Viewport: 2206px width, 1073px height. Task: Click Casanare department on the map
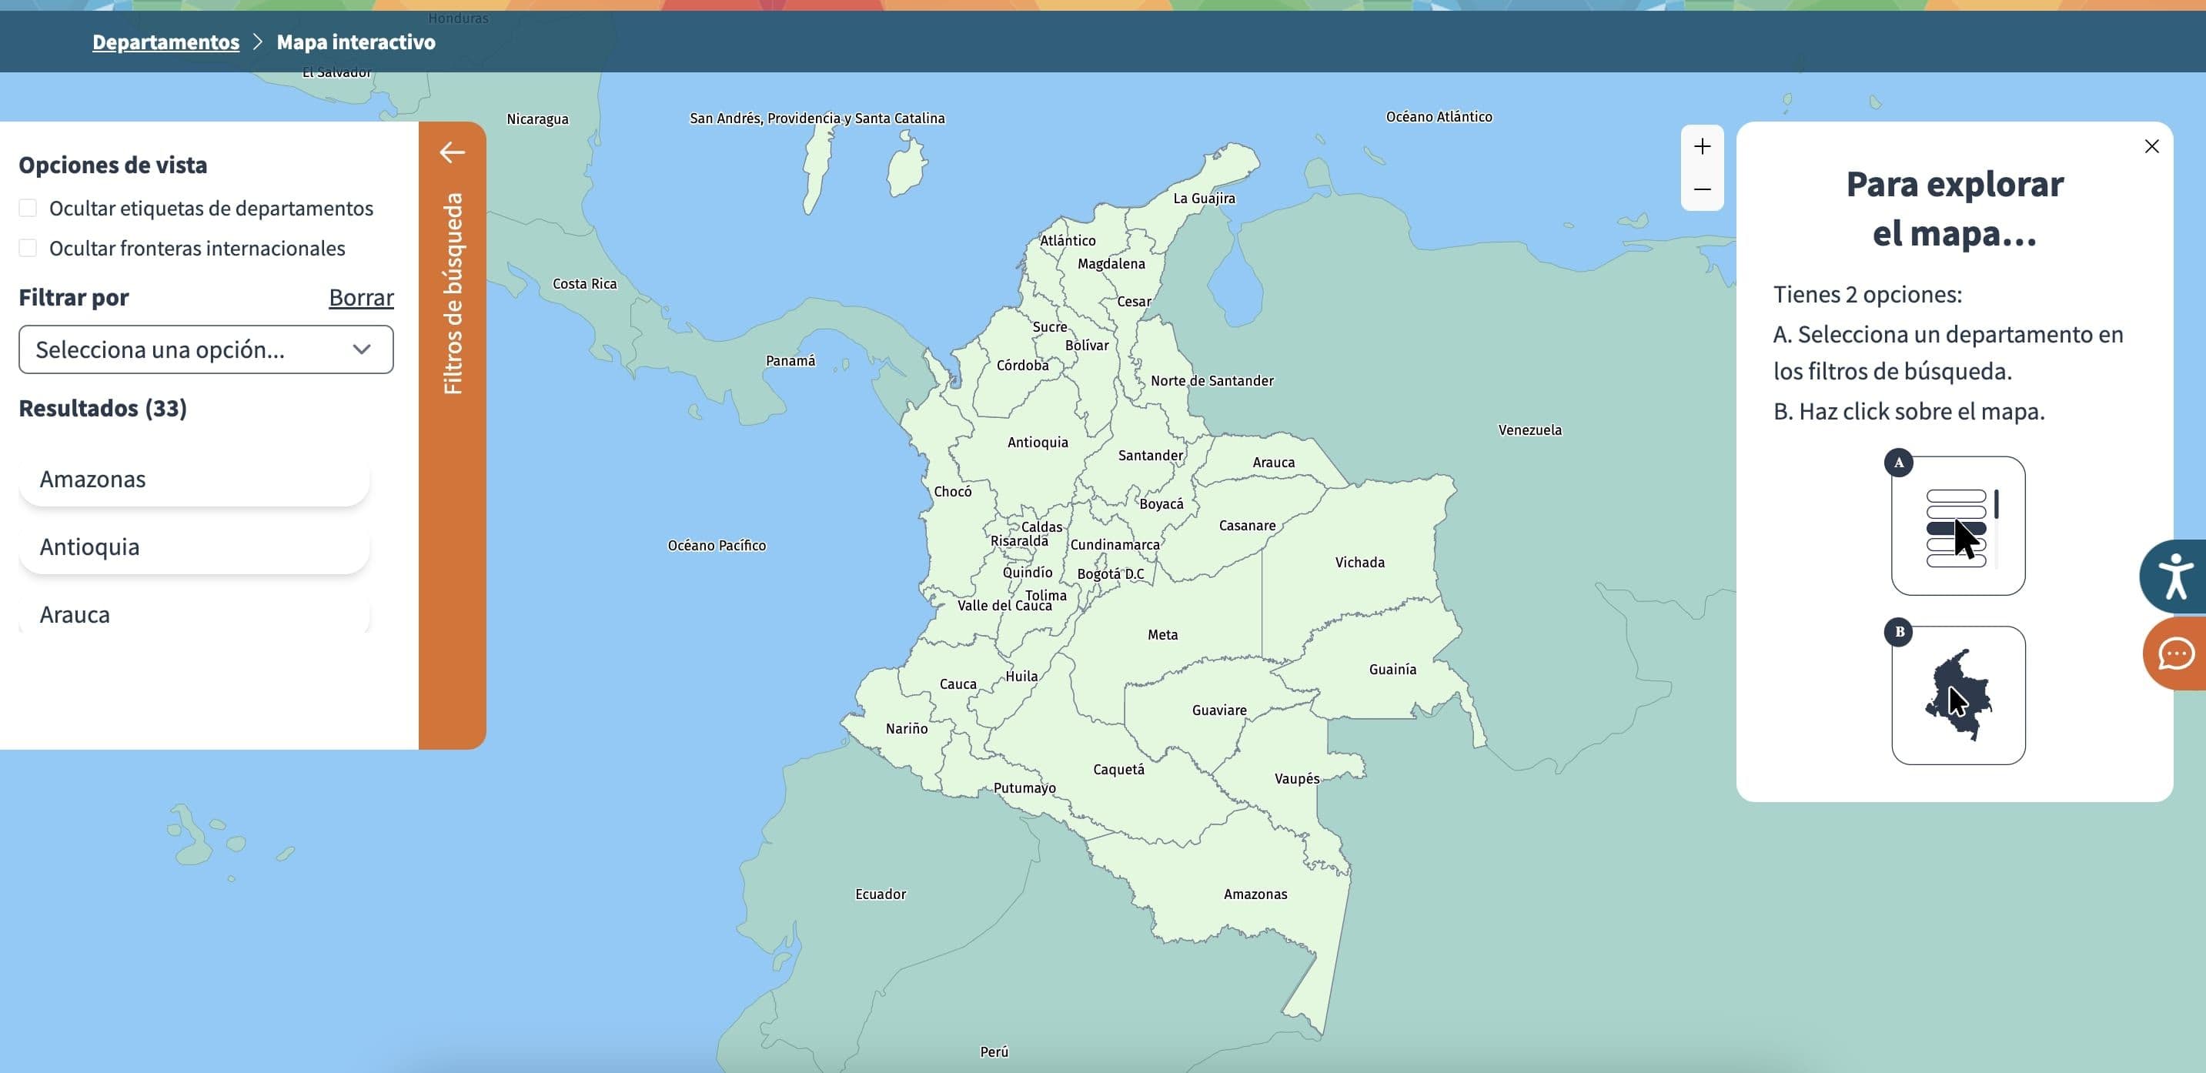(1247, 525)
